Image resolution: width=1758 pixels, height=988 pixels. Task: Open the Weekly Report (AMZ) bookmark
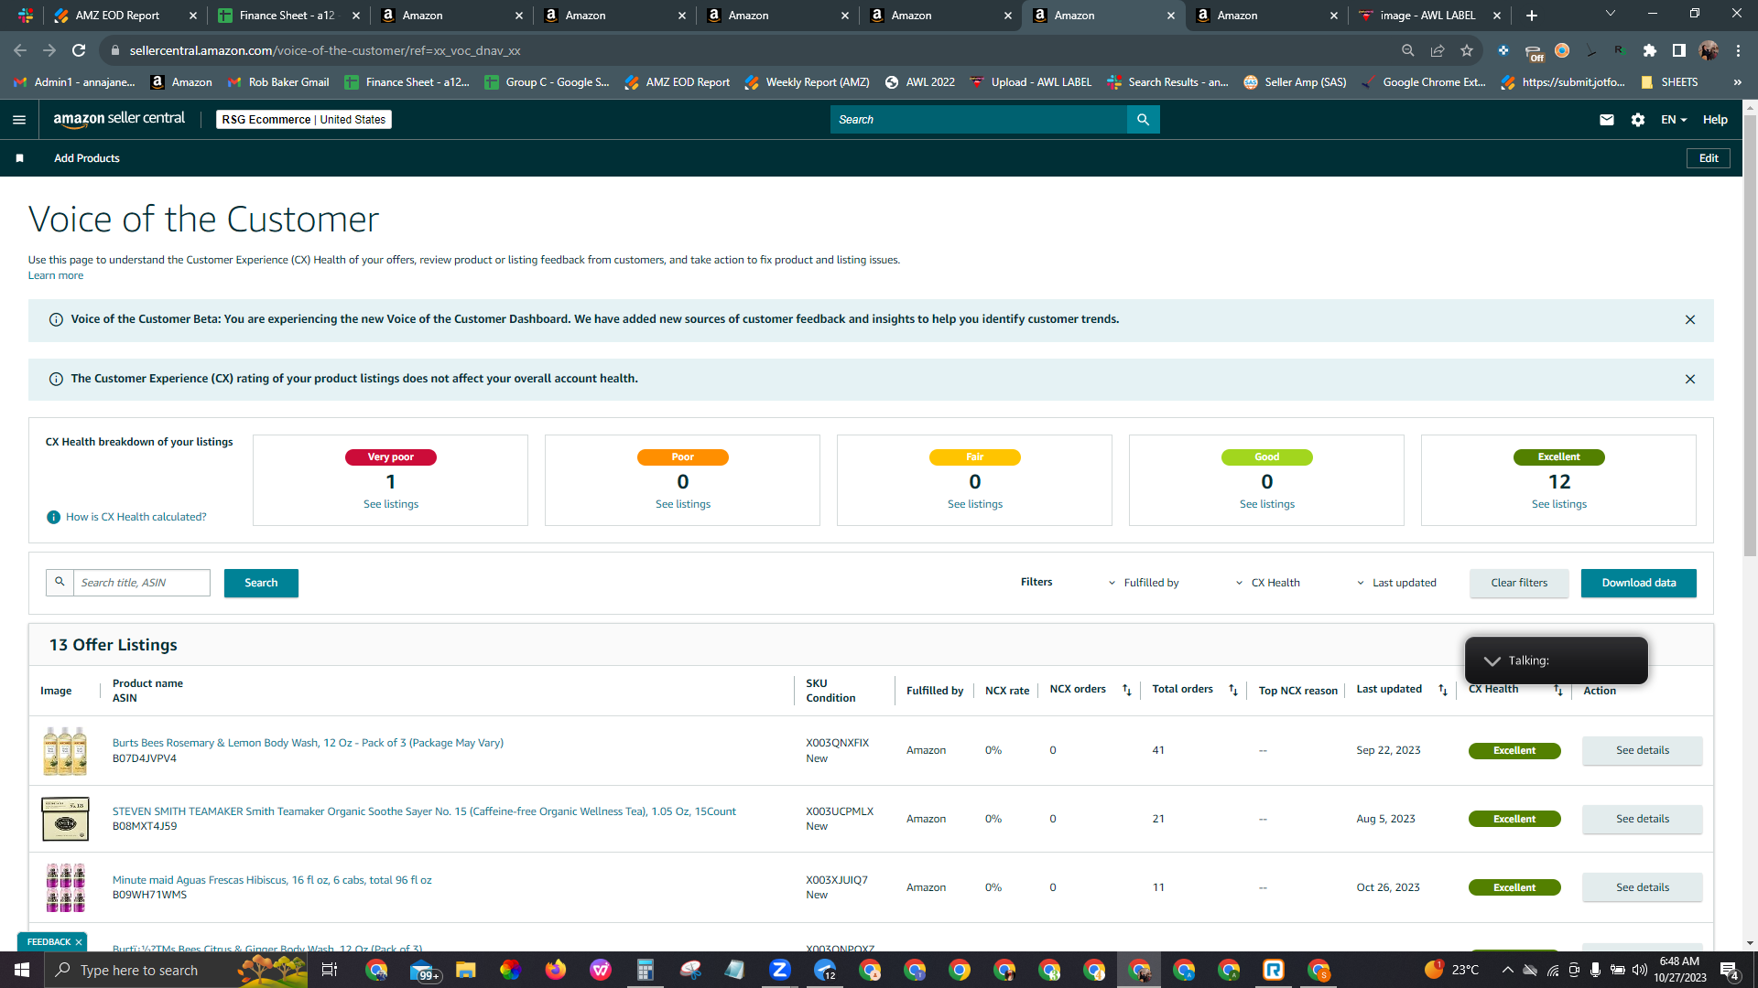(x=807, y=82)
